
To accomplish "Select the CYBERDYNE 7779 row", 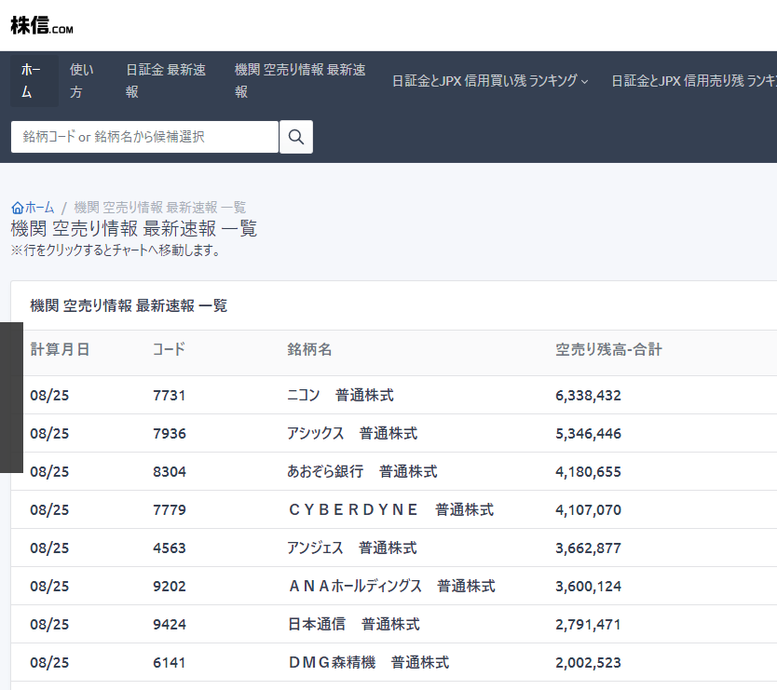I will pos(389,510).
